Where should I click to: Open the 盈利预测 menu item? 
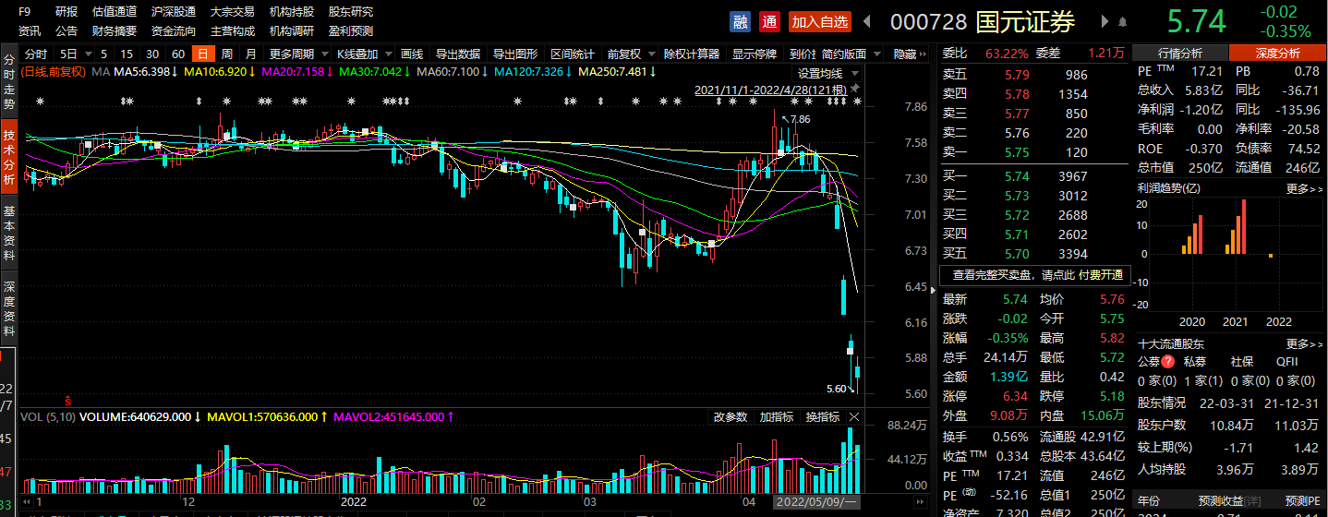[x=351, y=30]
